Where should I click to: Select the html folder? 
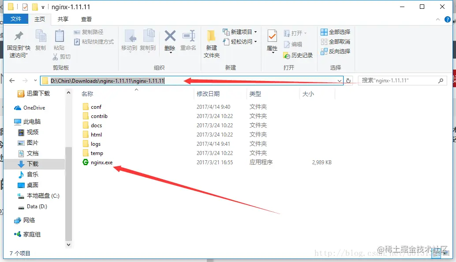[92, 135]
